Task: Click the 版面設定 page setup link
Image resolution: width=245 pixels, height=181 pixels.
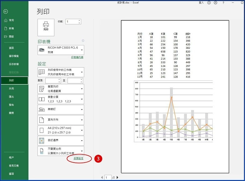Action: tap(78, 158)
